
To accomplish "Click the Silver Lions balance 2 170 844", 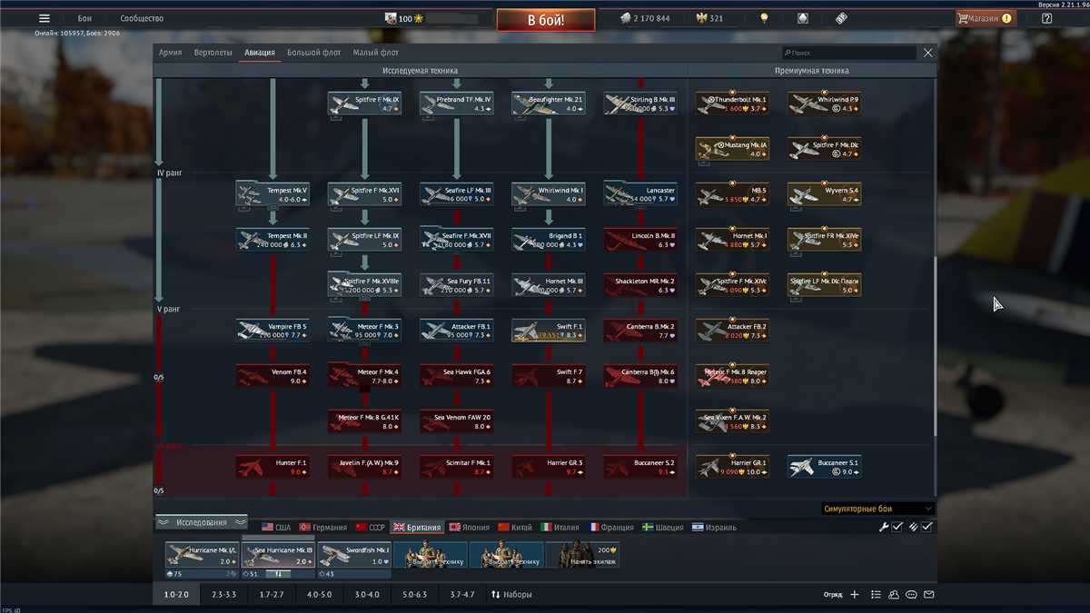I will click(645, 18).
